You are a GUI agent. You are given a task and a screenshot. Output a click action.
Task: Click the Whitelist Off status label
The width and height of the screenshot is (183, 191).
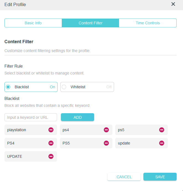109,87
